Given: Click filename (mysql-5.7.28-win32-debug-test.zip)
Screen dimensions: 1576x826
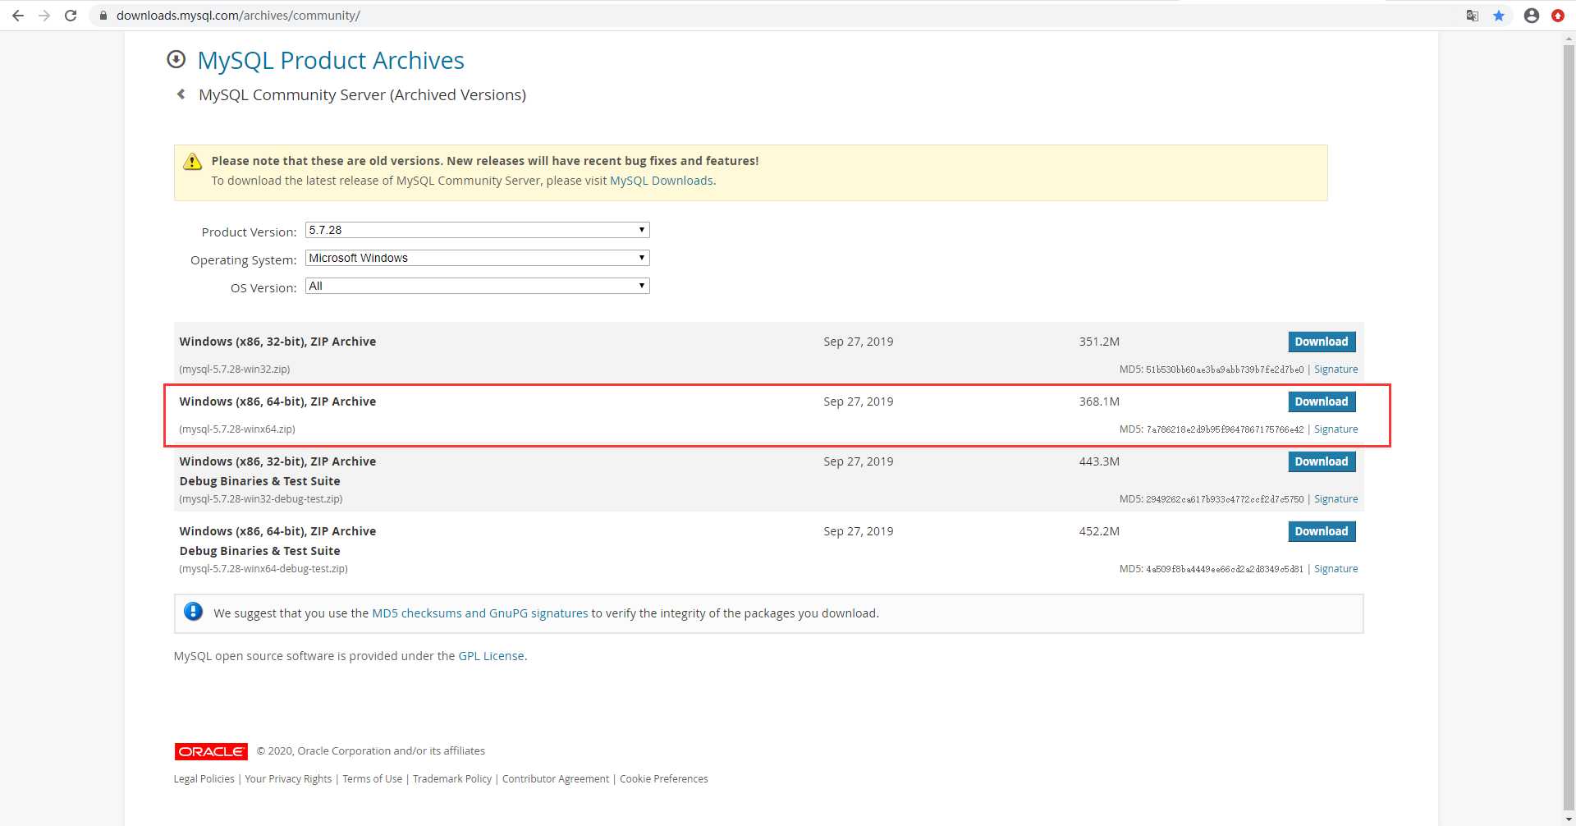Looking at the screenshot, I should click(261, 499).
